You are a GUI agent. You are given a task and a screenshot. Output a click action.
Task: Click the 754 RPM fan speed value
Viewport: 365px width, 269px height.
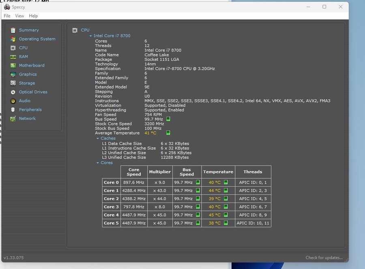[153, 114]
